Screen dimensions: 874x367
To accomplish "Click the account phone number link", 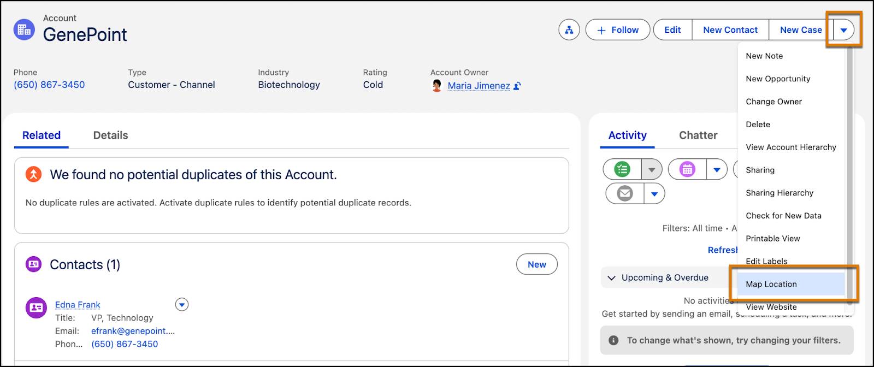I will tap(49, 85).
